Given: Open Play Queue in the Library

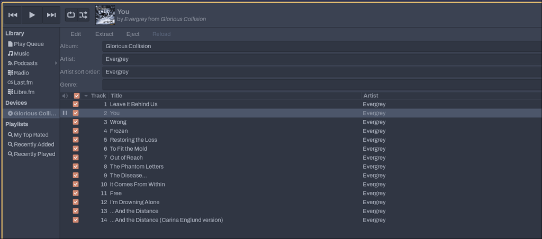Looking at the screenshot, I should 29,44.
